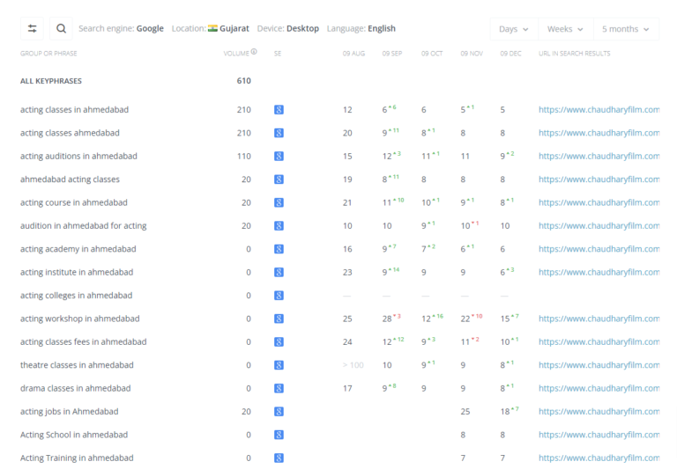Screen dimensions: 677x469
Task: Click the India flag location icon
Action: tap(212, 28)
